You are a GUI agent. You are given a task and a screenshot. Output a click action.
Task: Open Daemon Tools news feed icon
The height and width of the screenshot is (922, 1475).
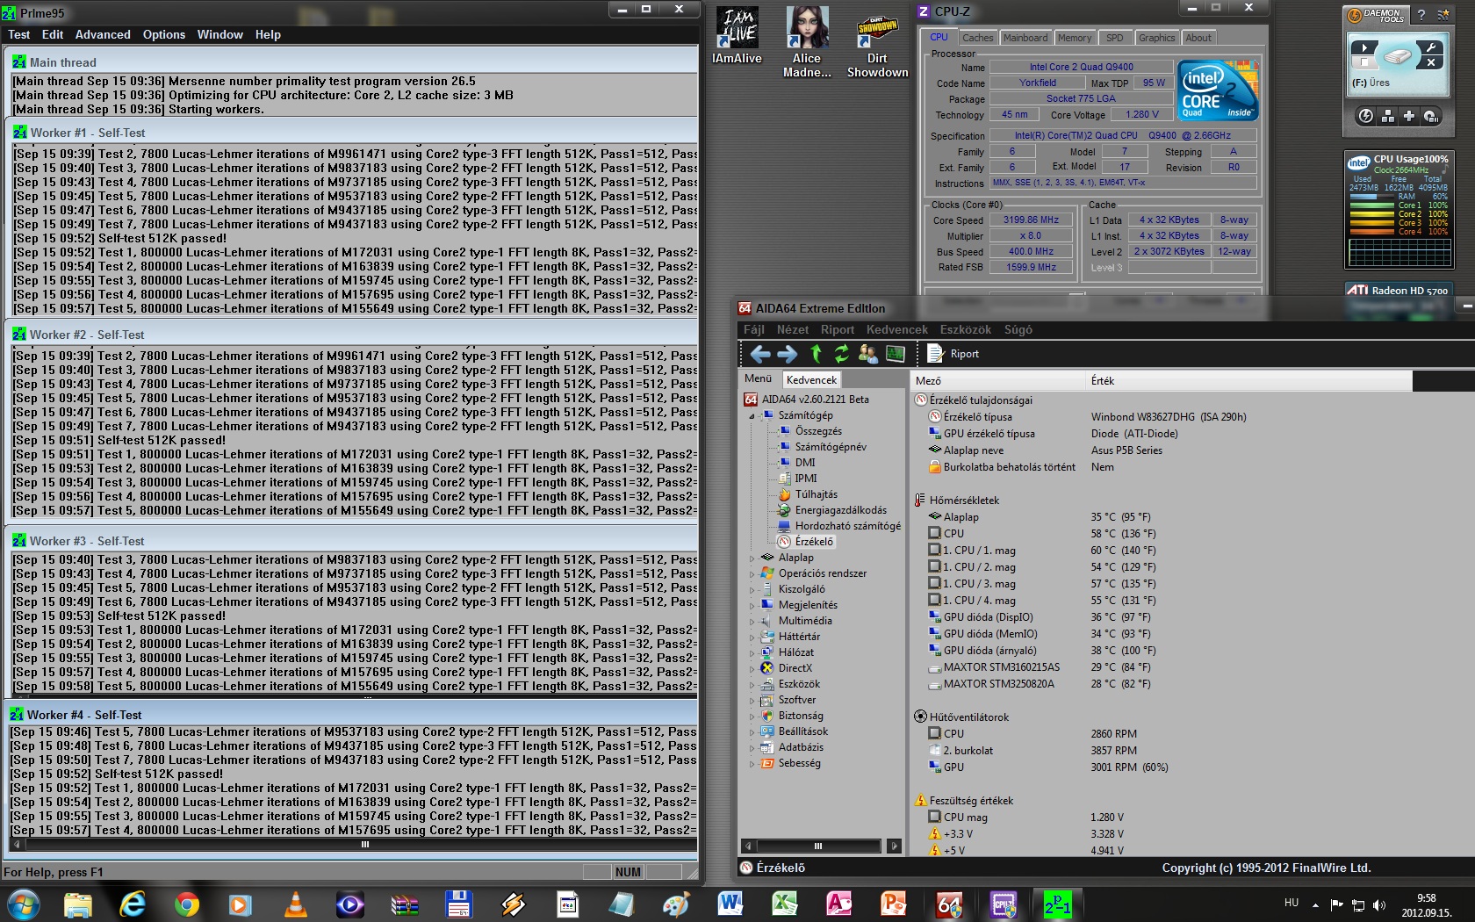(x=1442, y=15)
